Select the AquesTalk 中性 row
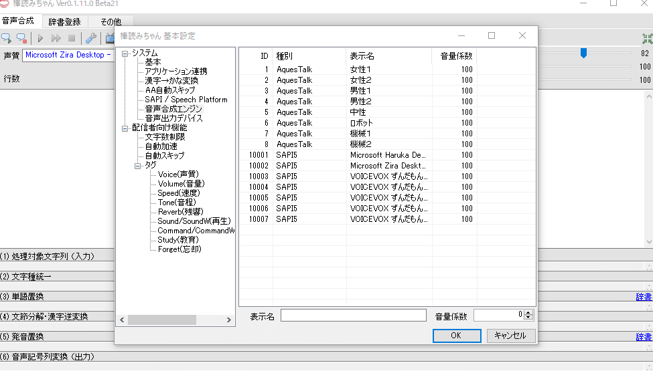The width and height of the screenshot is (653, 371). pyautogui.click(x=358, y=112)
